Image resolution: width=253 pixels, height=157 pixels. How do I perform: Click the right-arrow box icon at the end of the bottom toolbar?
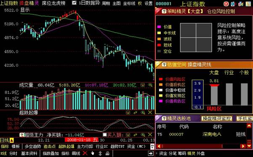[151, 153]
